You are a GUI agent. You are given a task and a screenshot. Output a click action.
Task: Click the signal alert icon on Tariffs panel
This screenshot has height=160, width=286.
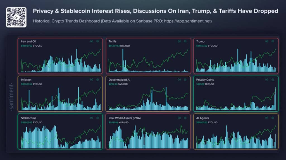click(x=179, y=41)
